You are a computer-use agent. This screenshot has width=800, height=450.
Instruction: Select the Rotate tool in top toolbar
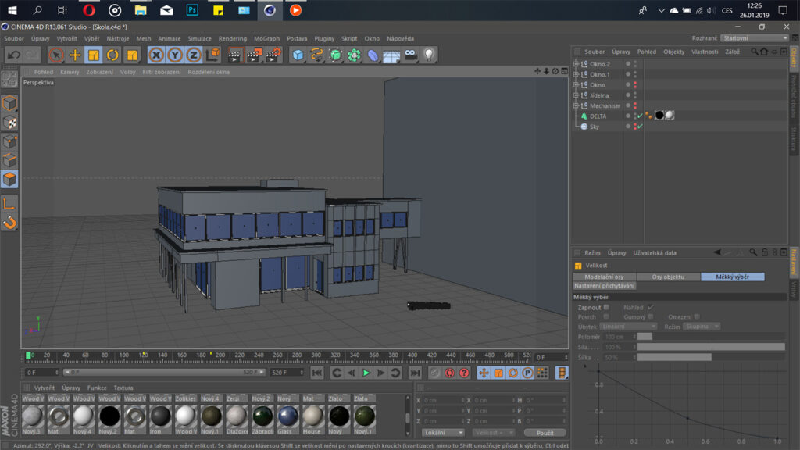(112, 55)
